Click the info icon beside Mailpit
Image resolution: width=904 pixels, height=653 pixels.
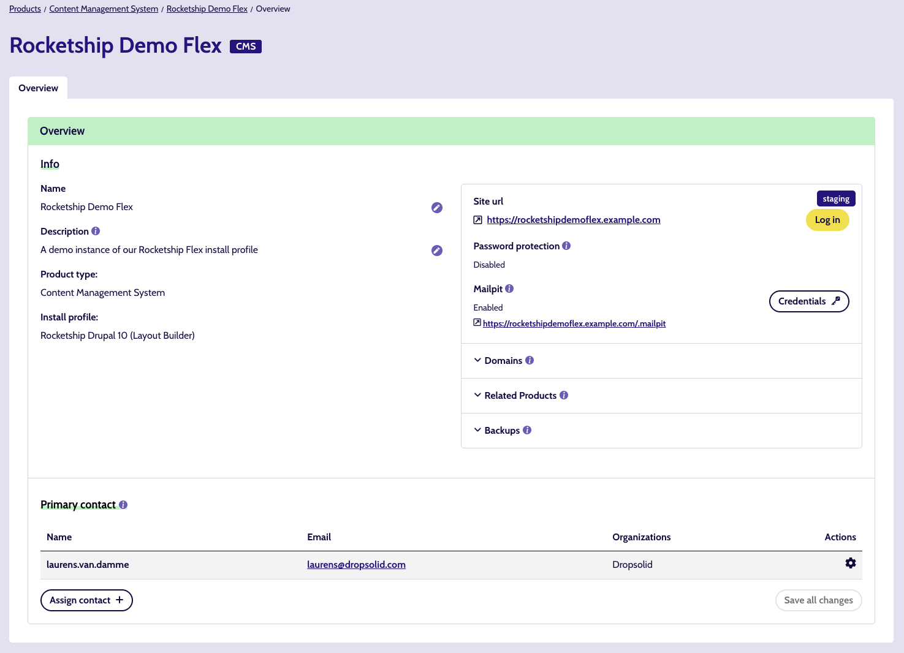509,289
